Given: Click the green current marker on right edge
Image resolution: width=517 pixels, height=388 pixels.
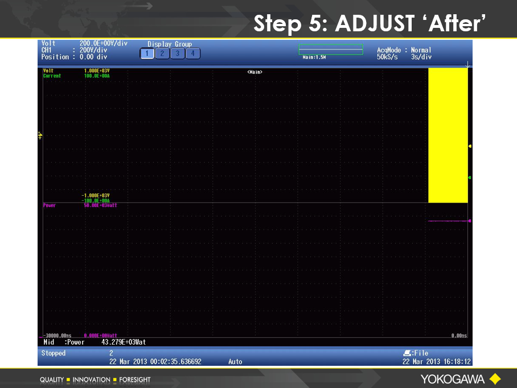Looking at the screenshot, I should (470, 178).
